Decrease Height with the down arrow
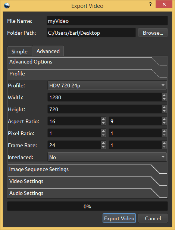Viewport: 175px width, 230px height. pyautogui.click(x=164, y=111)
